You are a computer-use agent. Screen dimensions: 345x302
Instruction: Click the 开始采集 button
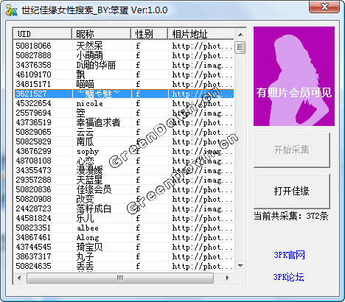point(292,150)
